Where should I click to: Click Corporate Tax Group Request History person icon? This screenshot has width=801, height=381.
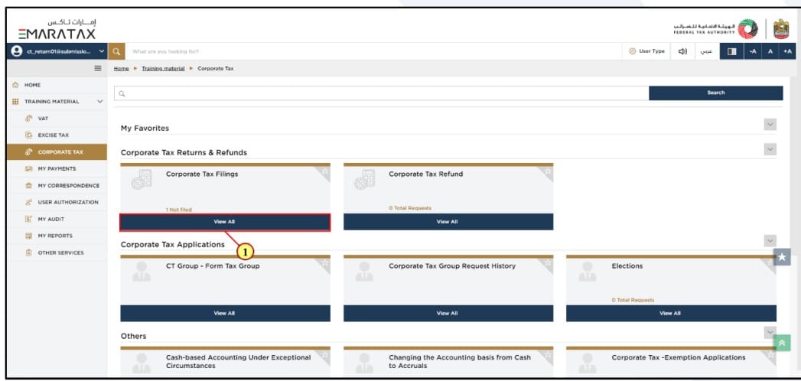coord(364,272)
